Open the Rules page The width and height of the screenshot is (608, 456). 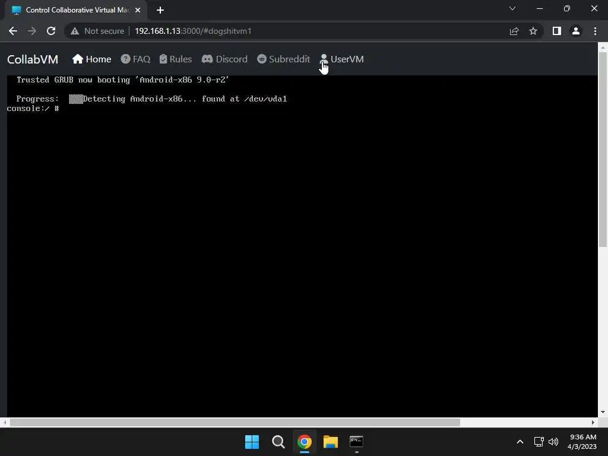pos(176,59)
